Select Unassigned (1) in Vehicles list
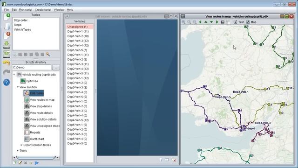298x168 pixels. [80, 27]
